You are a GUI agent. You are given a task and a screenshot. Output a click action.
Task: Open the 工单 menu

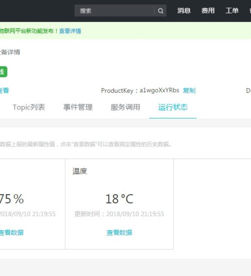tap(232, 11)
